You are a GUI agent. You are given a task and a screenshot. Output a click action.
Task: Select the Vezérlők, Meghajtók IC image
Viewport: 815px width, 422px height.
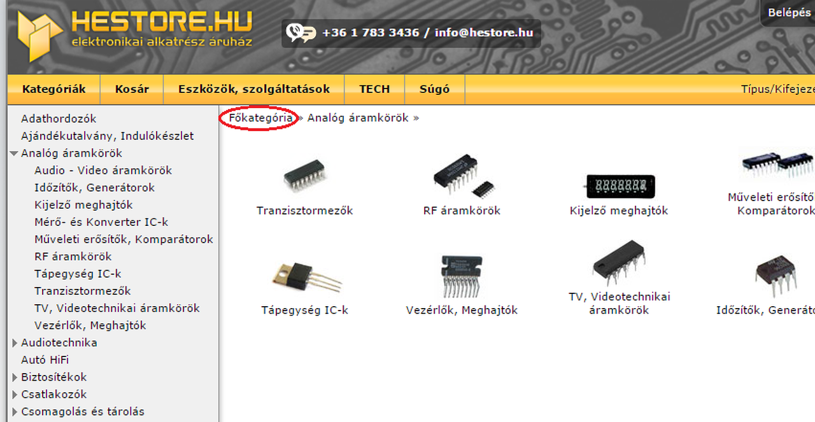pyautogui.click(x=462, y=277)
